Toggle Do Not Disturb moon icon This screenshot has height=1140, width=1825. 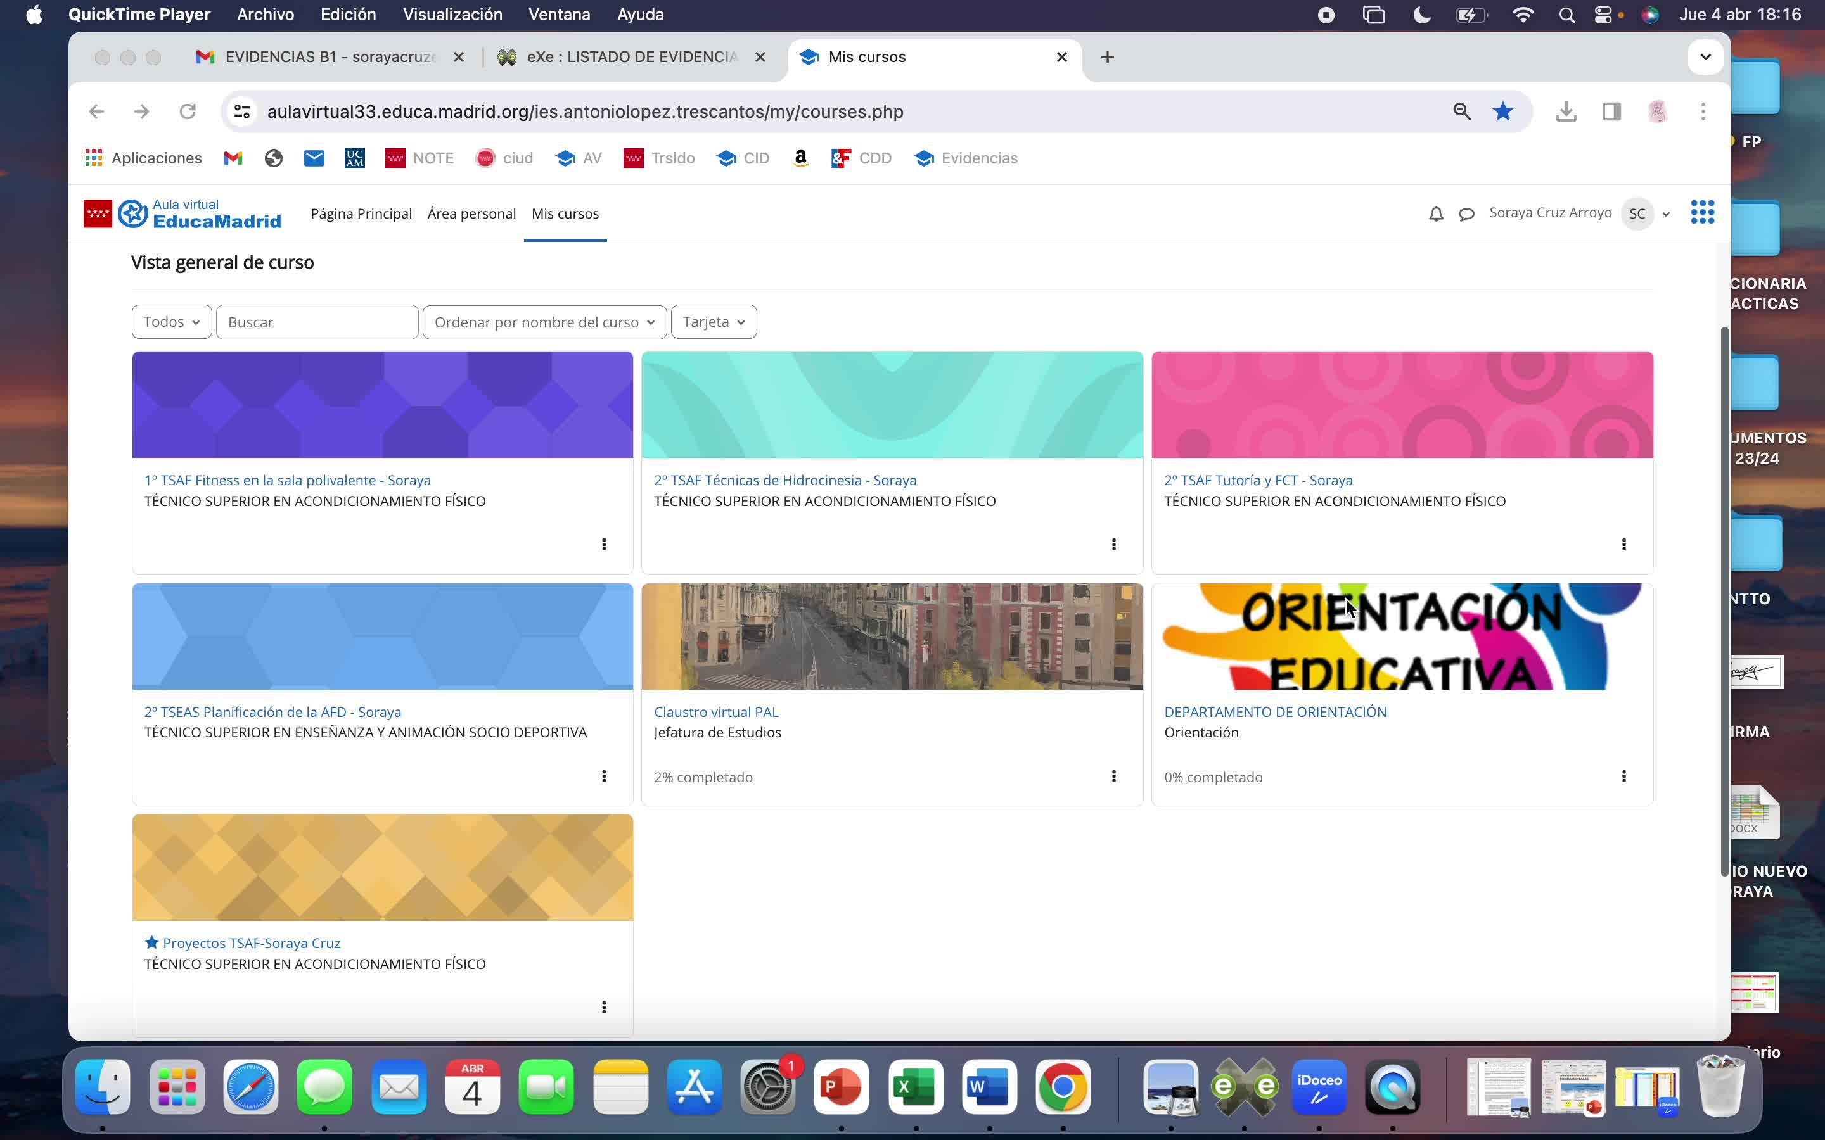(x=1421, y=15)
